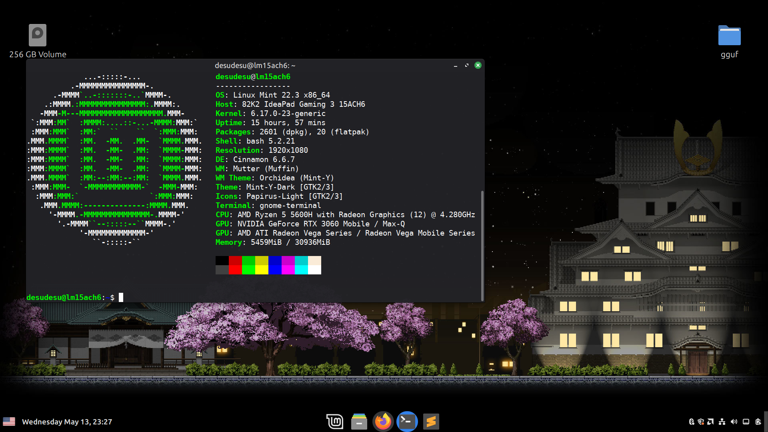Click the 'Resolution: 1920x1080' line
Image resolution: width=768 pixels, height=432 pixels.
pyautogui.click(x=262, y=150)
